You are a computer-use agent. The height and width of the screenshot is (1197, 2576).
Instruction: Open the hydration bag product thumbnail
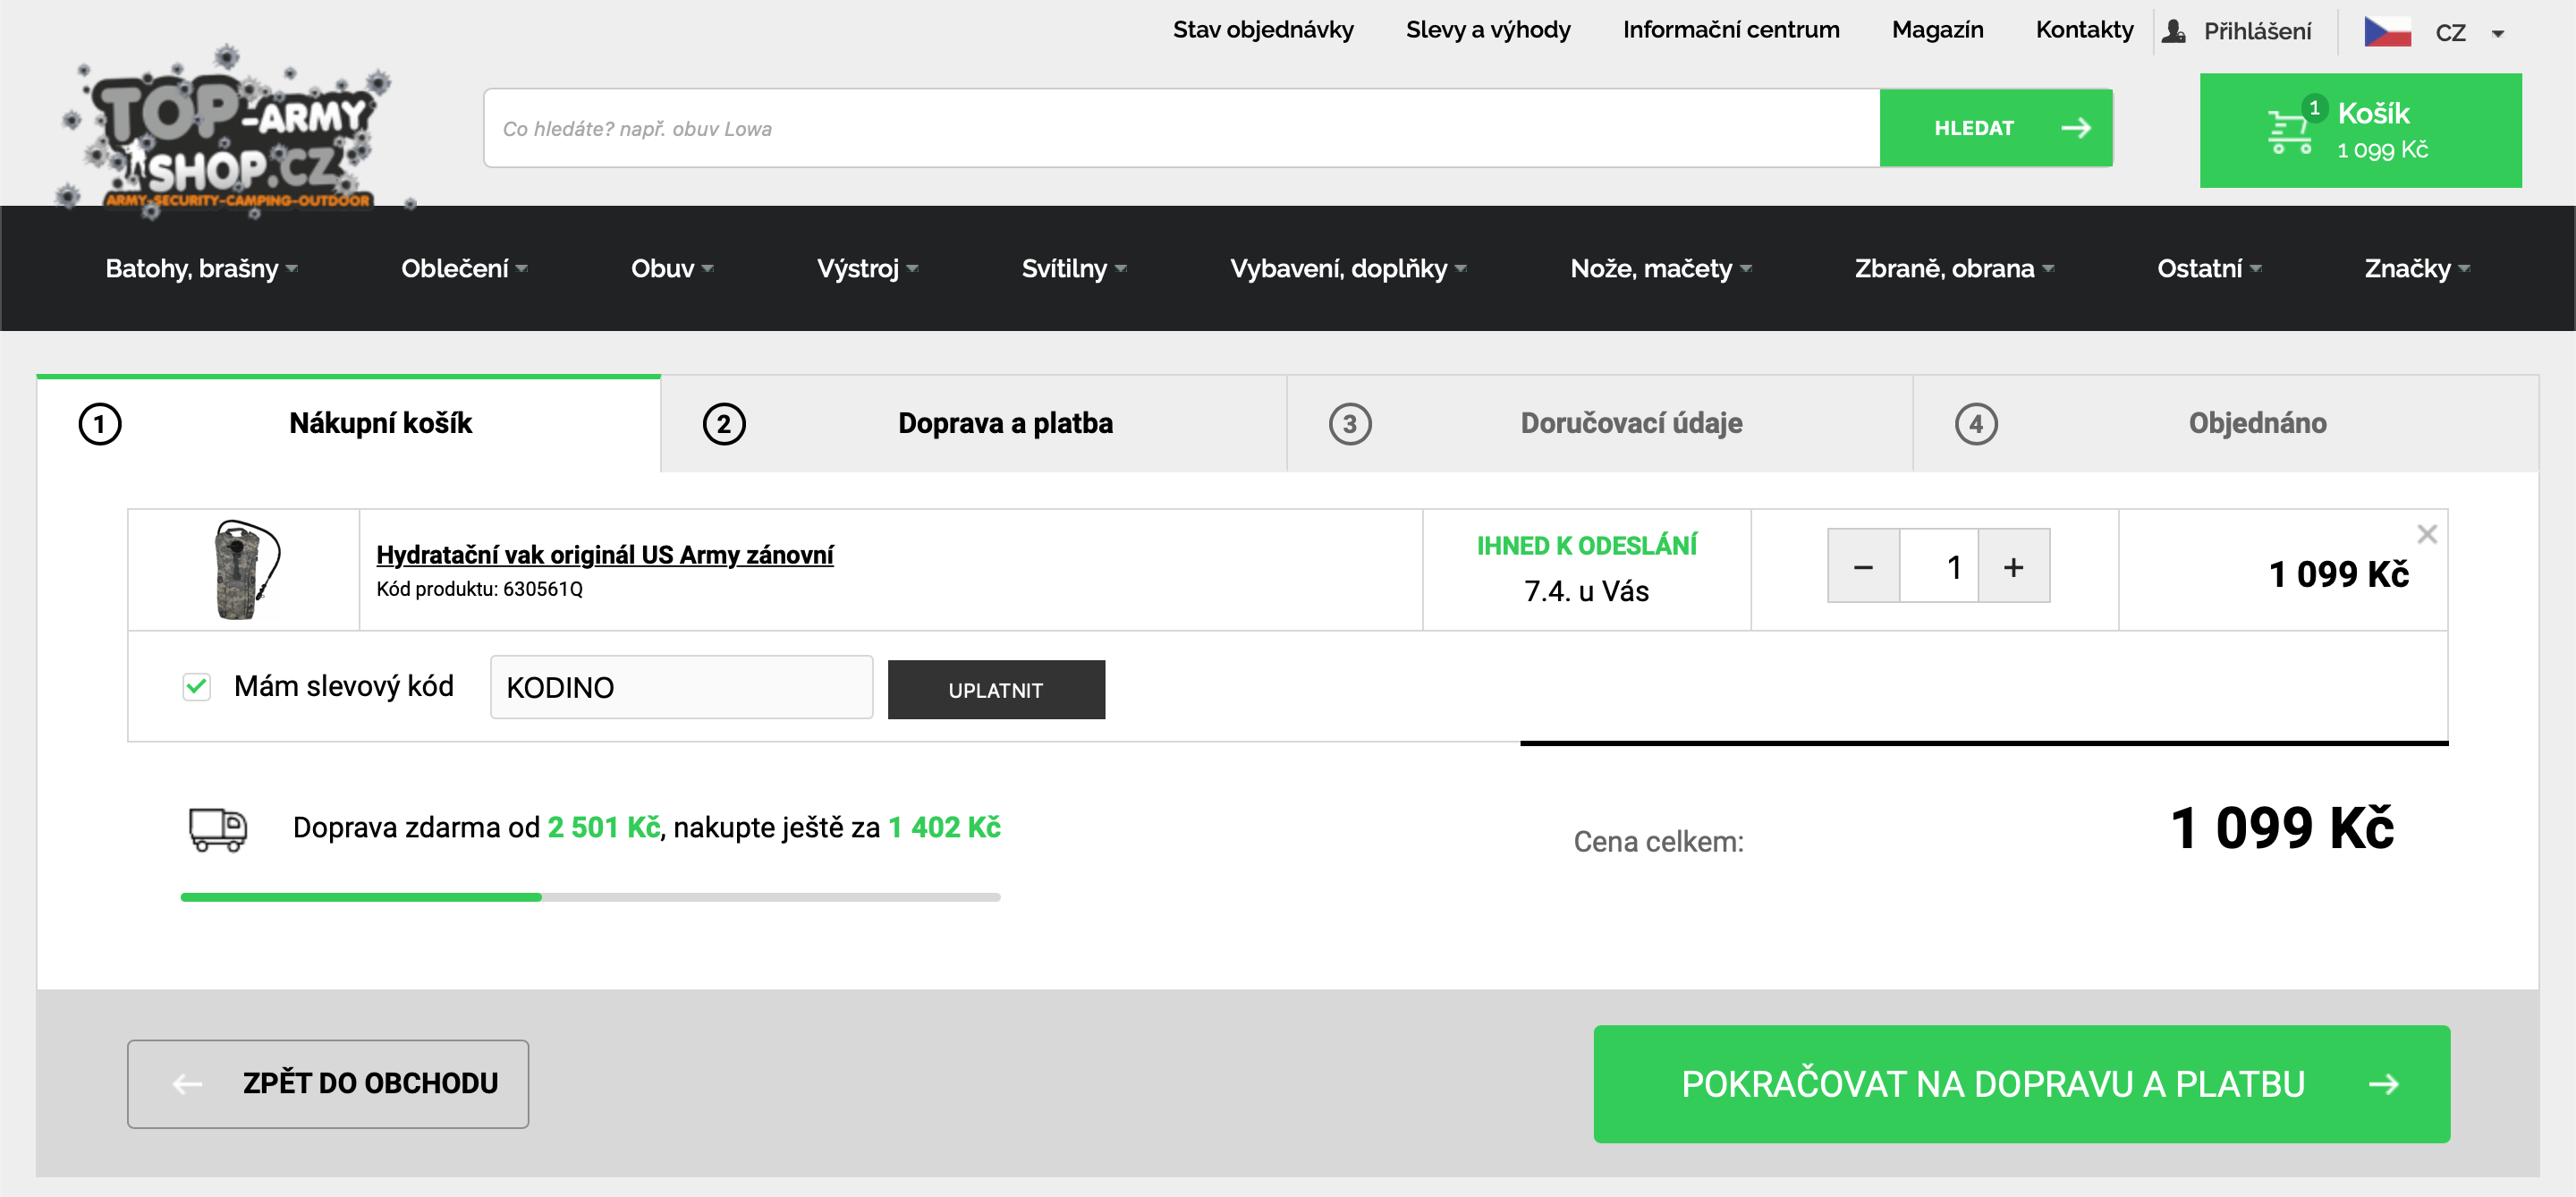coord(243,569)
